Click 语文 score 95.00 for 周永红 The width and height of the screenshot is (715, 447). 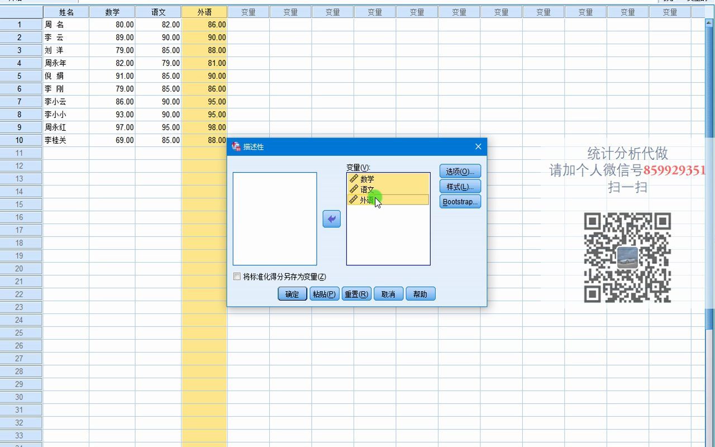click(159, 127)
